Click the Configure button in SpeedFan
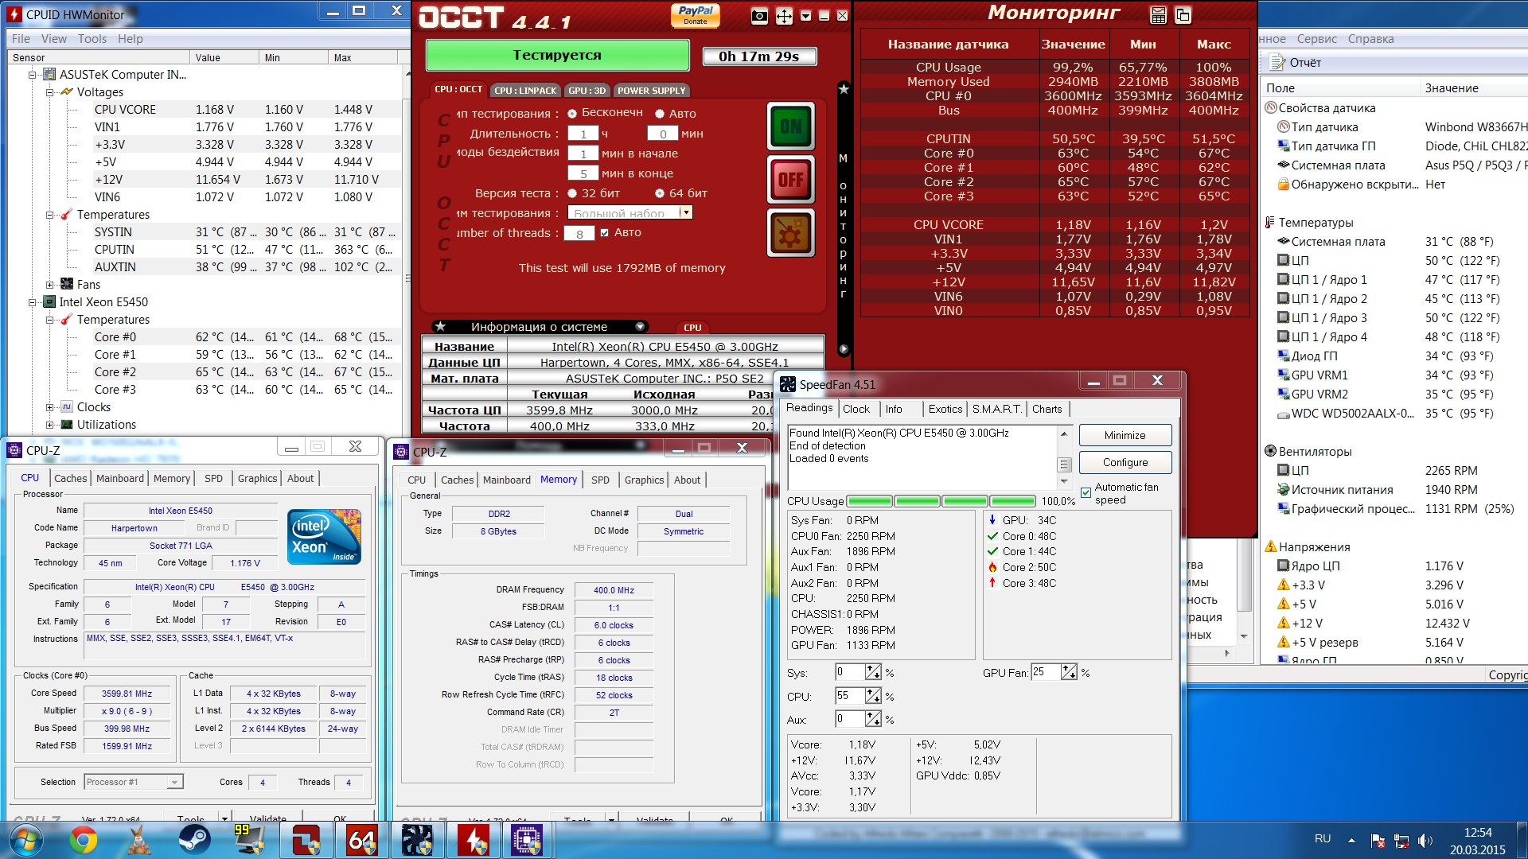 coord(1125,462)
